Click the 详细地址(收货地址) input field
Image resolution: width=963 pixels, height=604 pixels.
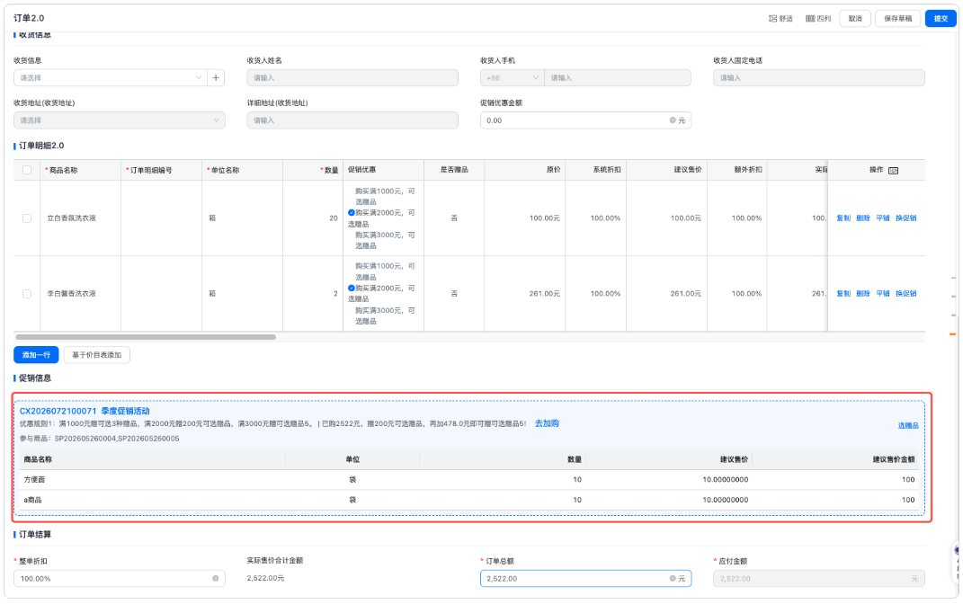(x=352, y=120)
